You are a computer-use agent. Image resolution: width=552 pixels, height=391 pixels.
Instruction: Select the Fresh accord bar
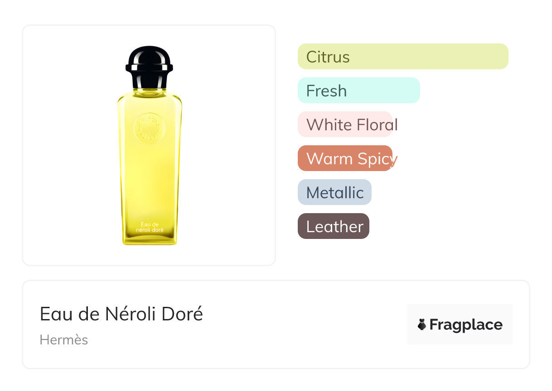click(358, 91)
